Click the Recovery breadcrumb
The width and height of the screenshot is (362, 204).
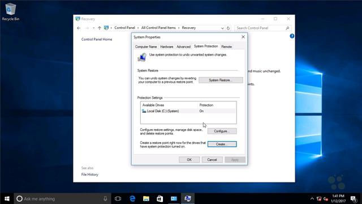(188, 28)
